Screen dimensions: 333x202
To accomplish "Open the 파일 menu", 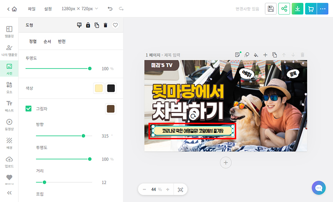I will coord(32,9).
